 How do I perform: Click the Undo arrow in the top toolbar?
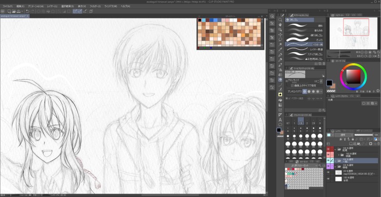(x=28, y=11)
